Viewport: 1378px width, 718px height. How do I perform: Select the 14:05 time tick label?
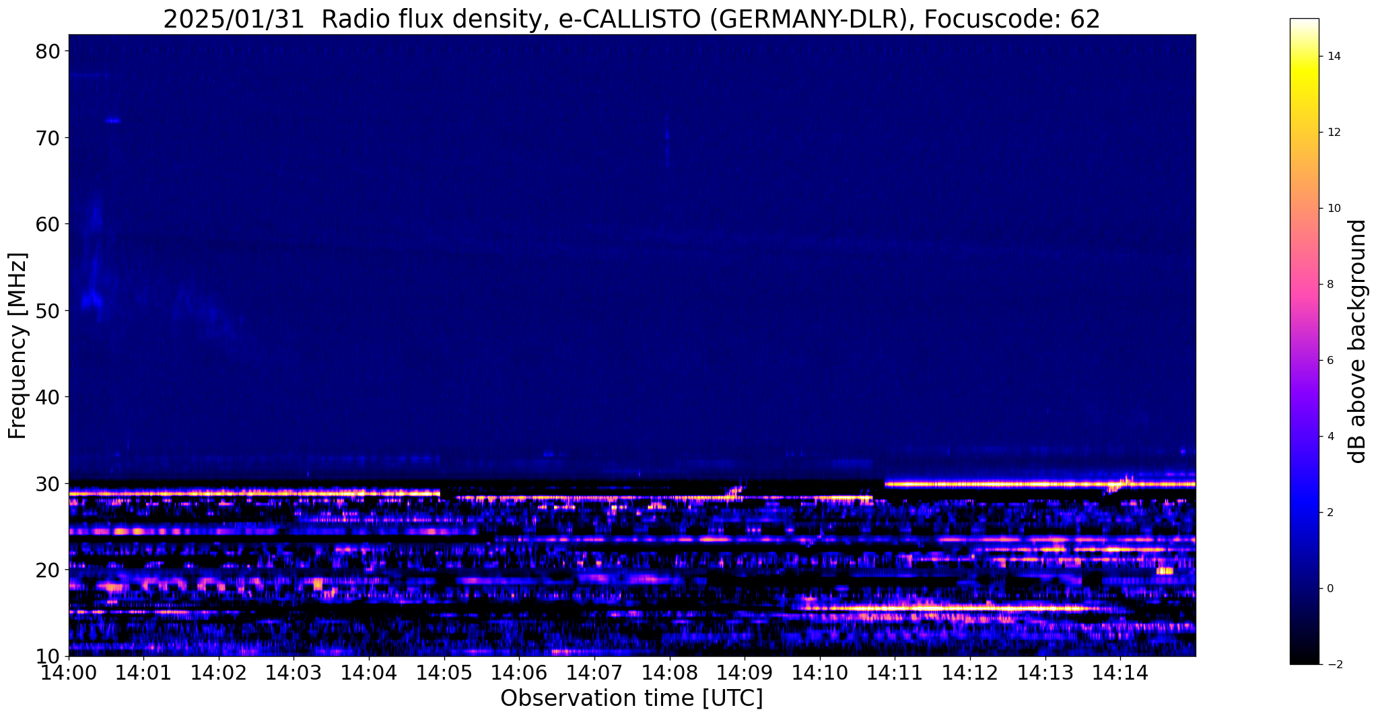click(444, 674)
